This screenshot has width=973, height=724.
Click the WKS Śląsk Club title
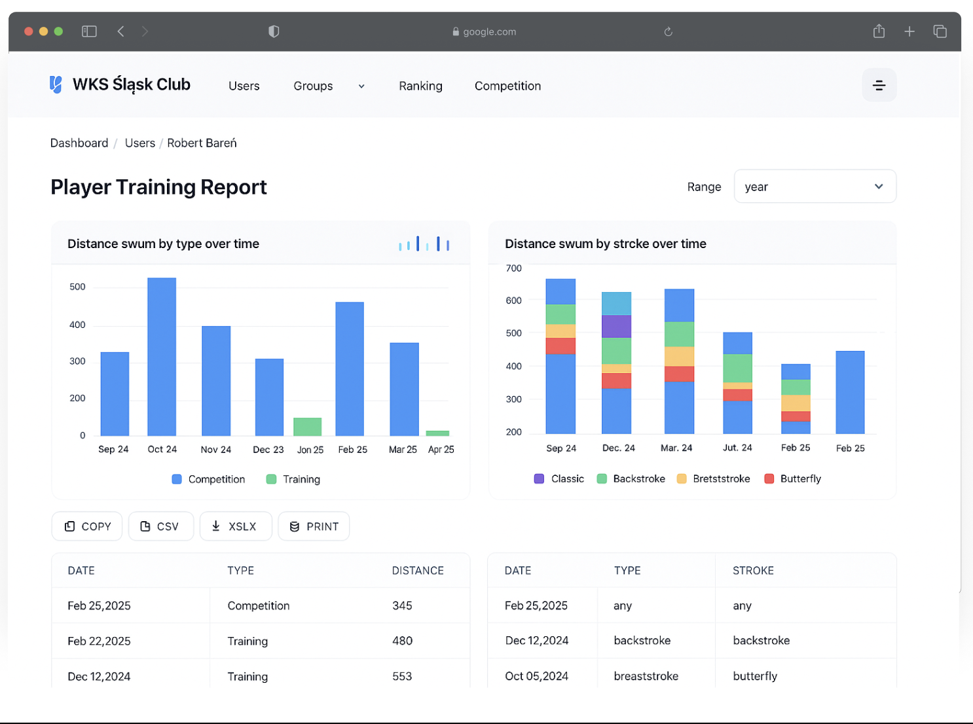coord(131,84)
